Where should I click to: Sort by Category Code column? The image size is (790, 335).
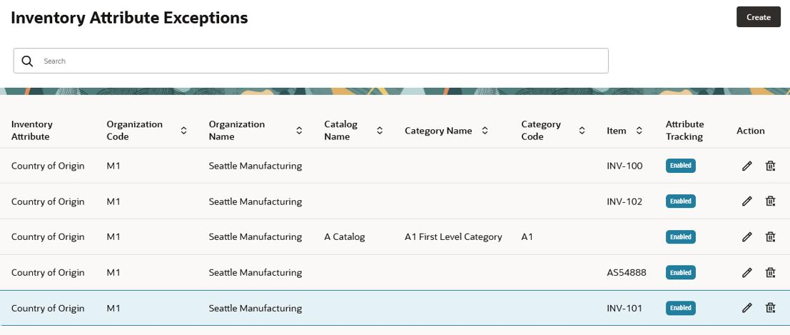(582, 131)
